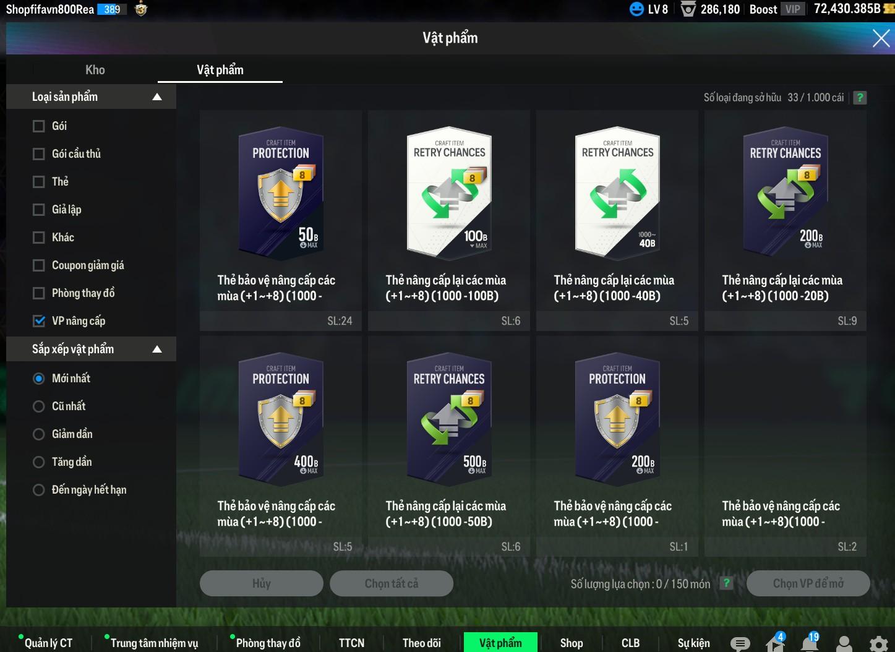Click the Chọn VP để mở button

(808, 583)
